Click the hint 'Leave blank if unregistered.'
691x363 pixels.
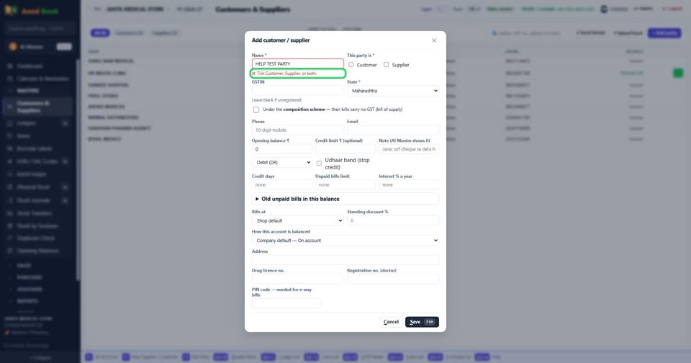pyautogui.click(x=276, y=100)
